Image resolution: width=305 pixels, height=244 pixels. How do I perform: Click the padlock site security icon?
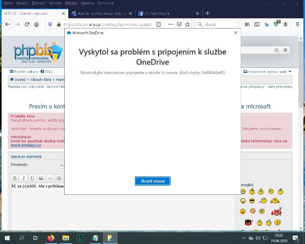coord(59,24)
